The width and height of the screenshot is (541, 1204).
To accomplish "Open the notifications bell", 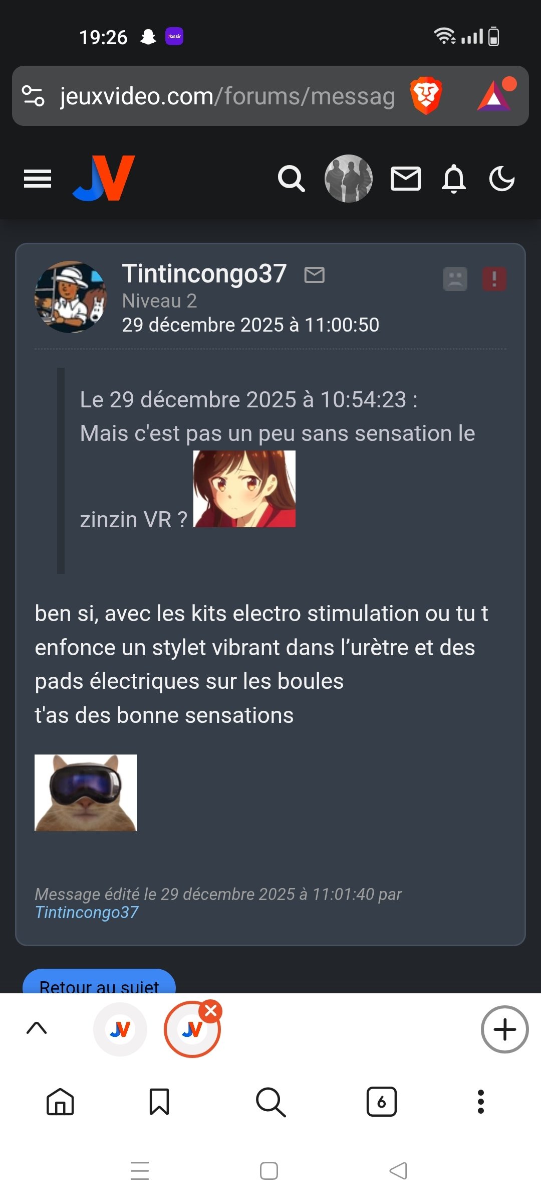I will pyautogui.click(x=454, y=179).
